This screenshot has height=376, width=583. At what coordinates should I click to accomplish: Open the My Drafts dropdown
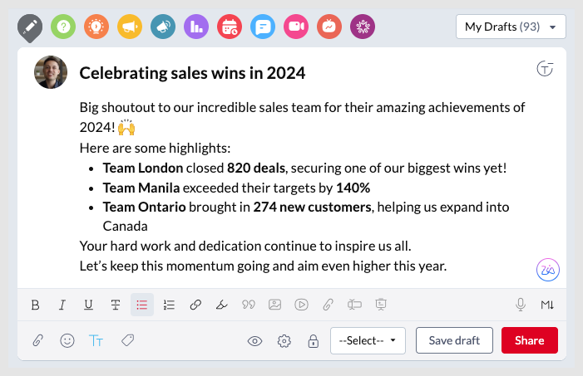click(511, 27)
